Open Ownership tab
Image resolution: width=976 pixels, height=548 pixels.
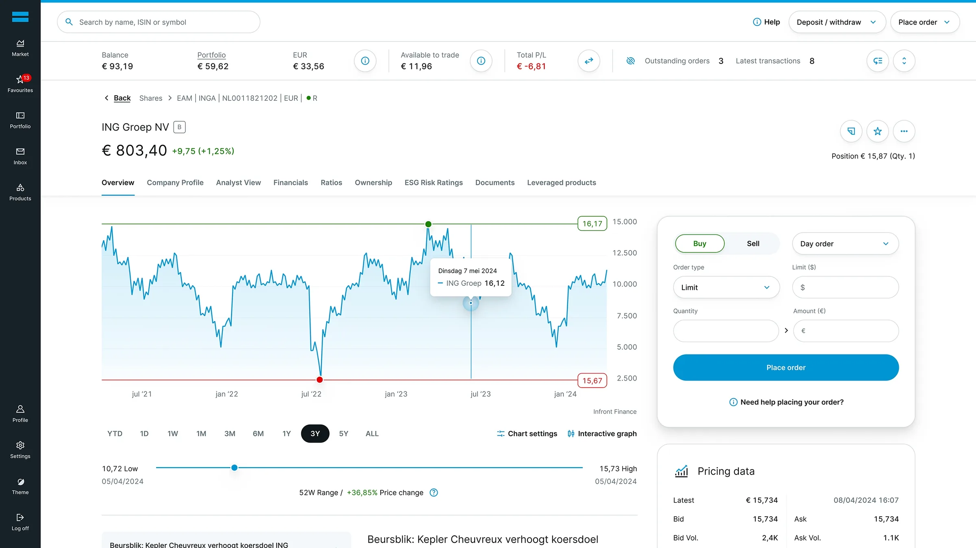[x=373, y=183]
